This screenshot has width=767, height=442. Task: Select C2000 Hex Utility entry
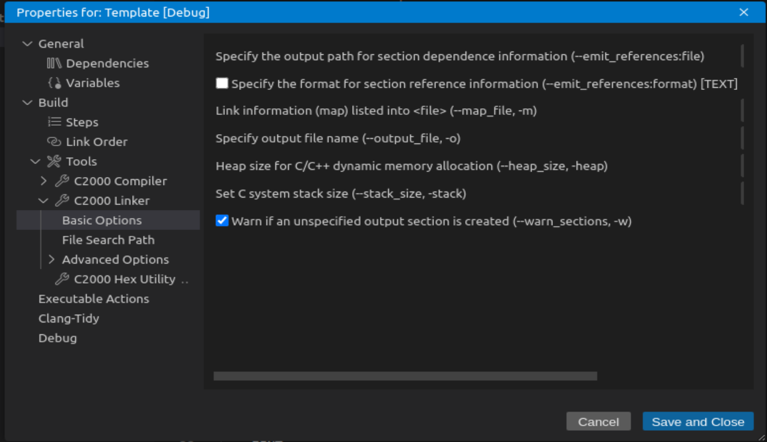(124, 279)
